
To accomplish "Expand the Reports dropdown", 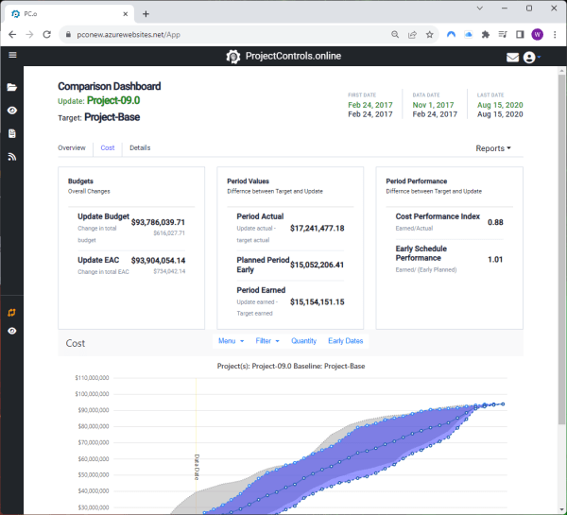I will pyautogui.click(x=492, y=148).
